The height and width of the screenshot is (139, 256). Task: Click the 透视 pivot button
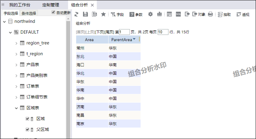click(x=243, y=15)
